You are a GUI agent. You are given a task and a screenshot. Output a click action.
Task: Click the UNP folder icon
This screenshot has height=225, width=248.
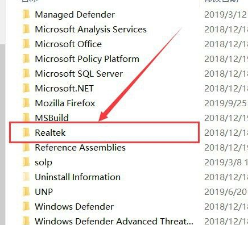(x=26, y=191)
